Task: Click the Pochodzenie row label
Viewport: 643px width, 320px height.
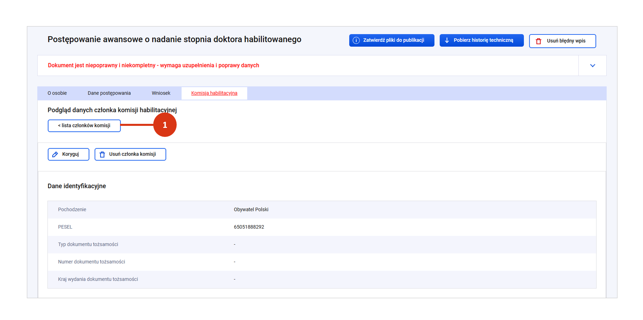Action: tap(72, 210)
